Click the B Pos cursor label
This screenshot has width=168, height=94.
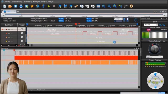[61, 21]
